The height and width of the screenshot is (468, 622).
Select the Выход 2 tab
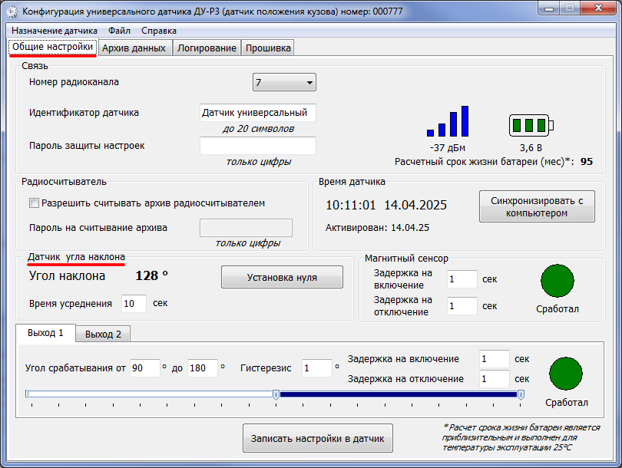[x=103, y=334]
